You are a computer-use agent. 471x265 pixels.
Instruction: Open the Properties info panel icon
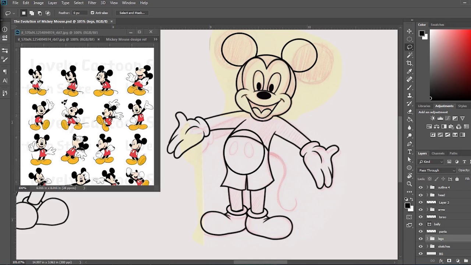[4, 29]
